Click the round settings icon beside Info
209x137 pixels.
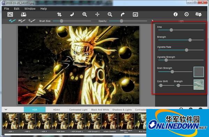[x=186, y=14]
